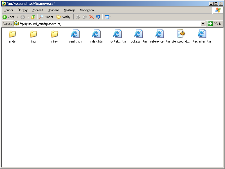
Task: Select the img folder icon
Action: (33, 34)
